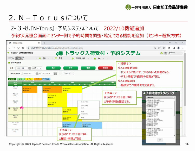Select the 06:00~06:45 運送業者A panel
This screenshot has height=151, width=195.
coord(30,89)
